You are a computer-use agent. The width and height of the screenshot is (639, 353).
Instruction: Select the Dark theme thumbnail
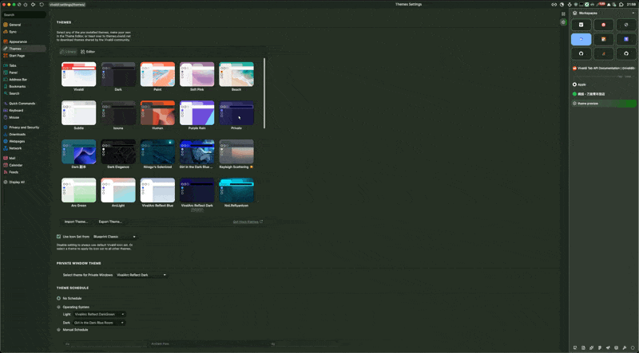[x=118, y=74]
